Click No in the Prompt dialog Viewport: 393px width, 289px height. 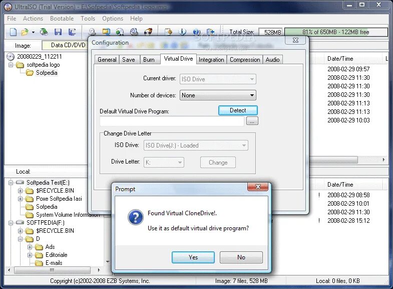(x=241, y=257)
